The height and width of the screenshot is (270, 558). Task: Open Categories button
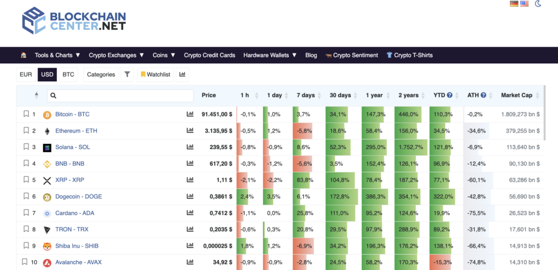coord(101,74)
